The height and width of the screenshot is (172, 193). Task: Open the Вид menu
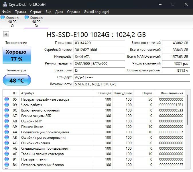point(48,12)
